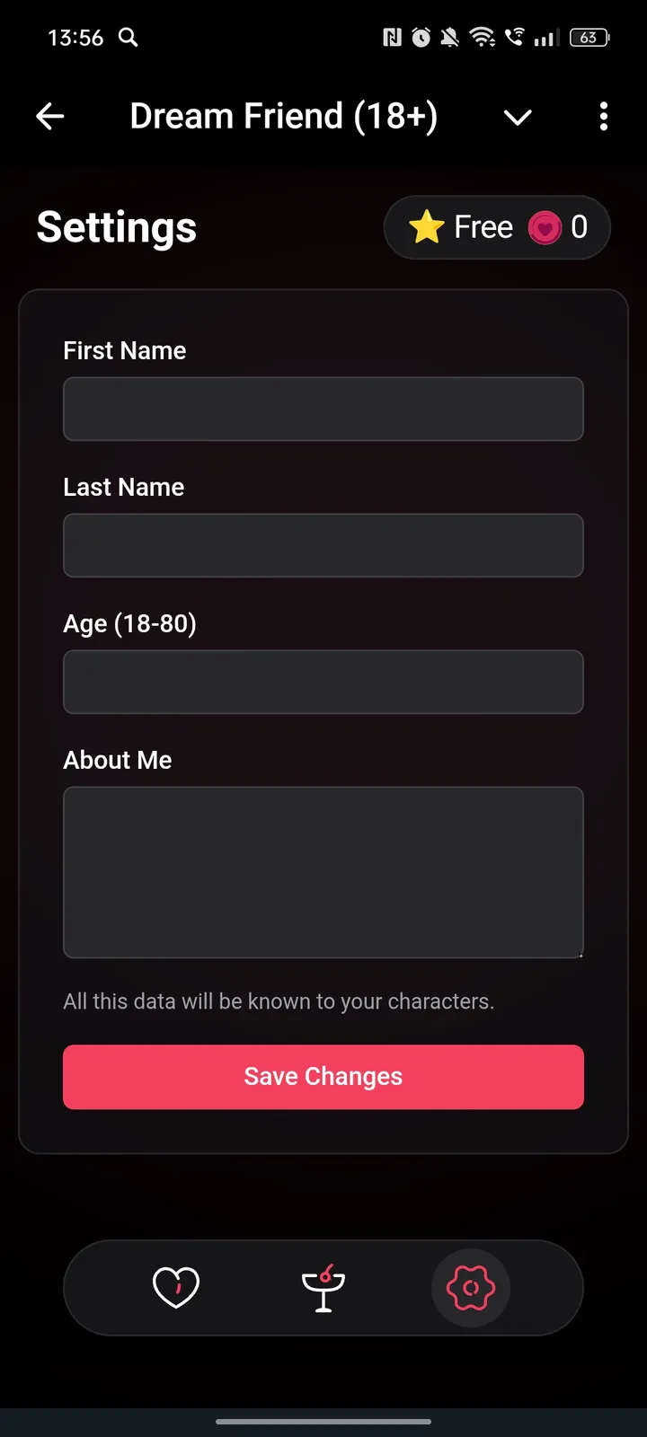Click the Age (18-80) input box
This screenshot has height=1437, width=647.
pyautogui.click(x=323, y=682)
